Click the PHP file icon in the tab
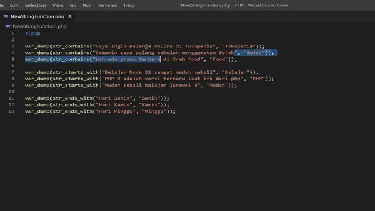375x211 pixels. 5,16
